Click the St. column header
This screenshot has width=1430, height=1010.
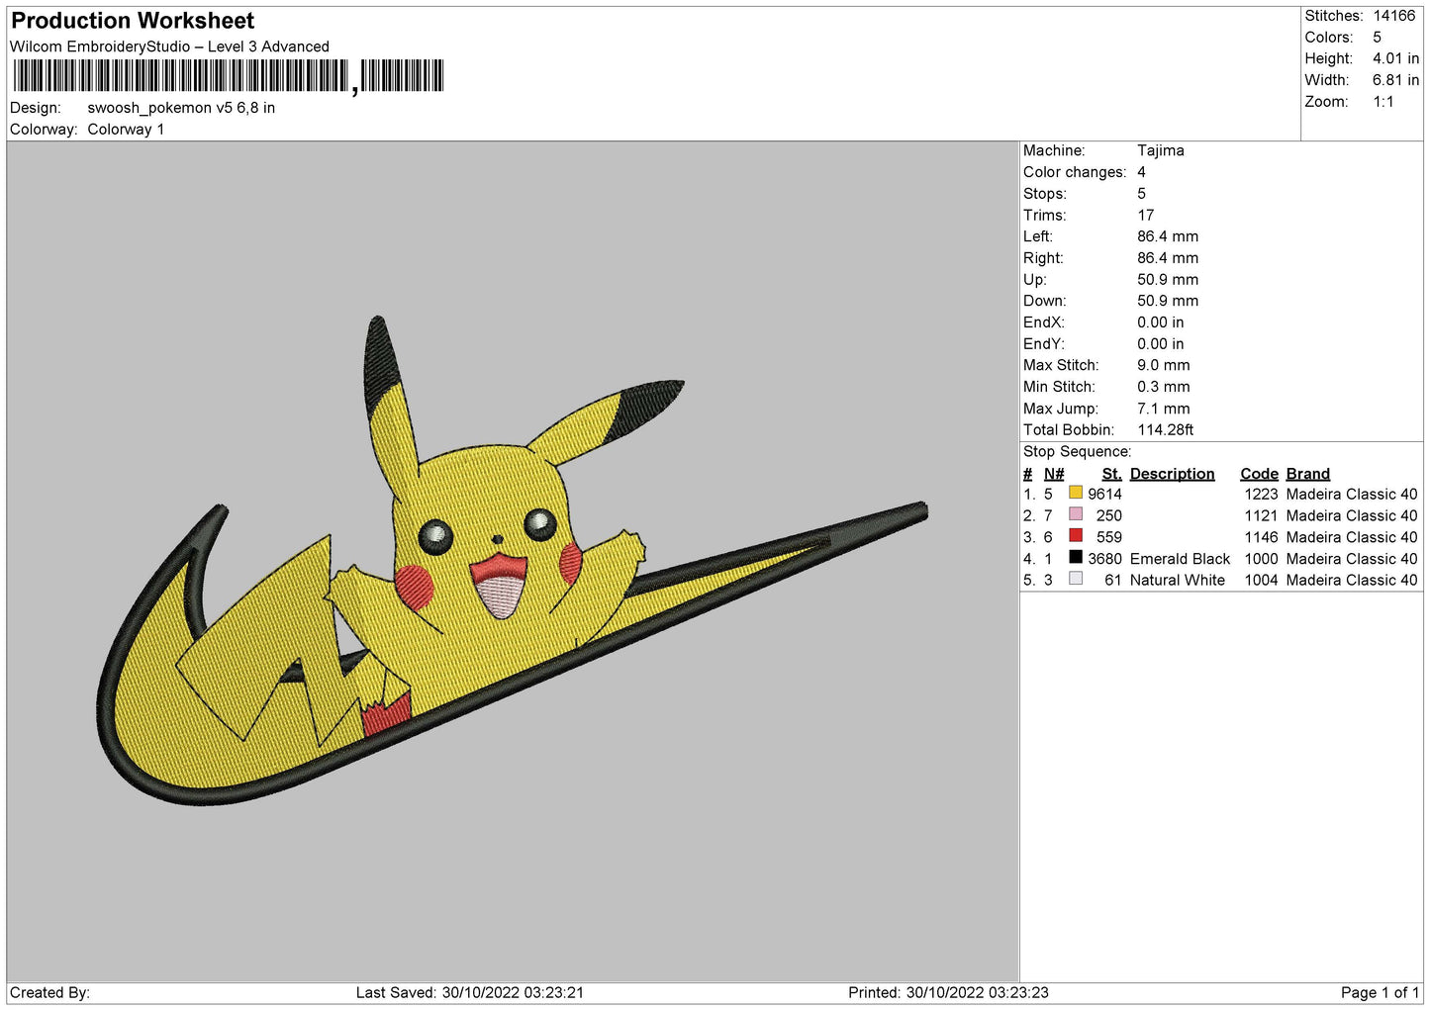[1111, 474]
